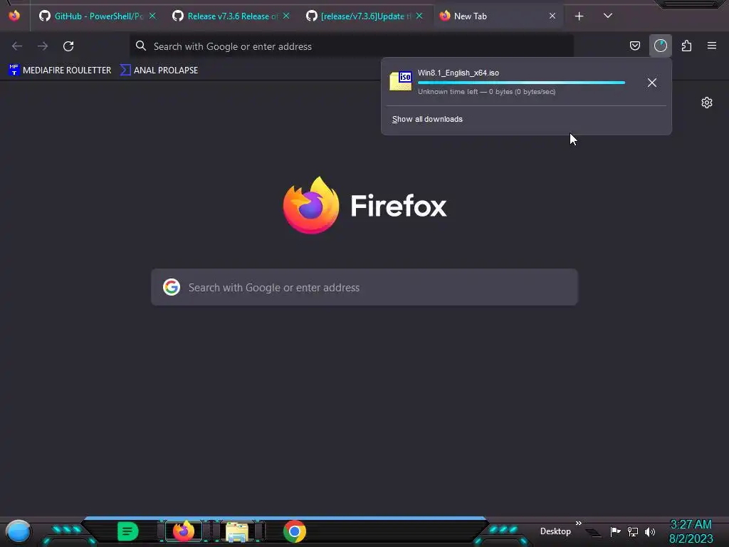Open the Save to Pocket button
The width and height of the screenshot is (729, 547).
coord(634,46)
